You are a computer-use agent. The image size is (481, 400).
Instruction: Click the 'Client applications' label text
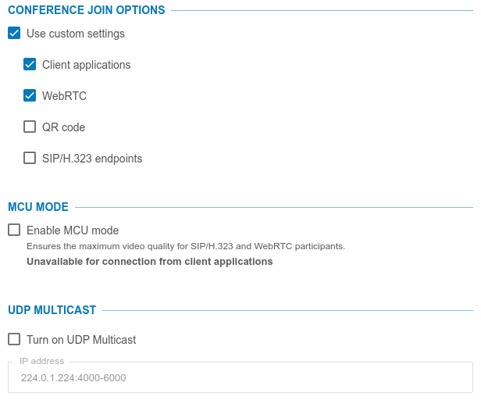(86, 65)
